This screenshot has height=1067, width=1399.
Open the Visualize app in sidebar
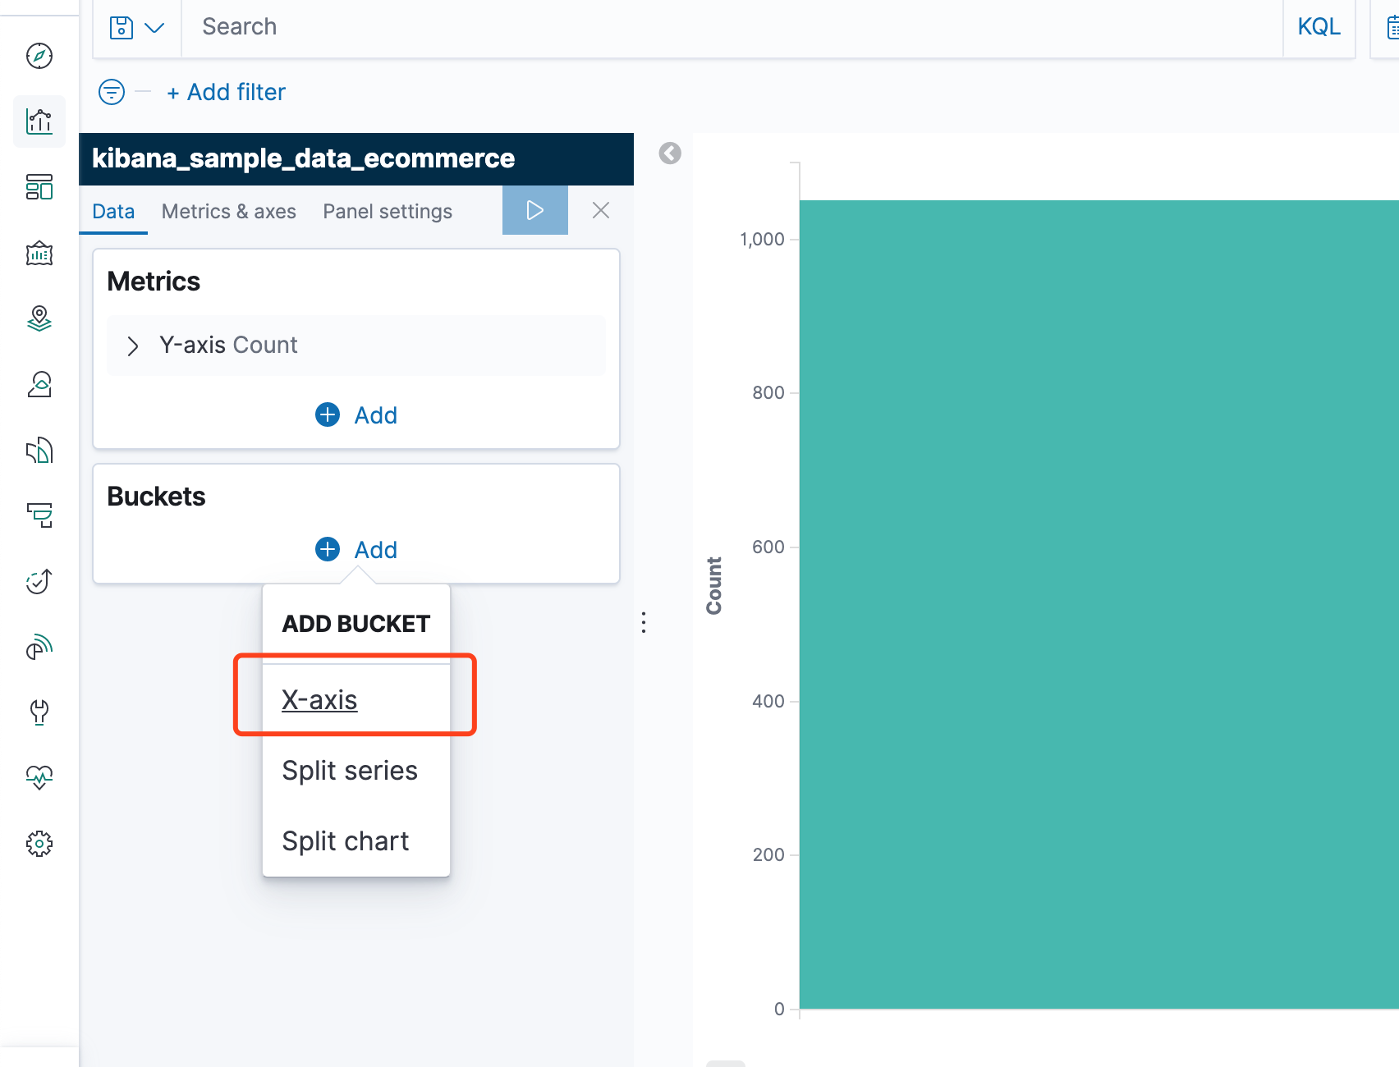click(x=39, y=121)
